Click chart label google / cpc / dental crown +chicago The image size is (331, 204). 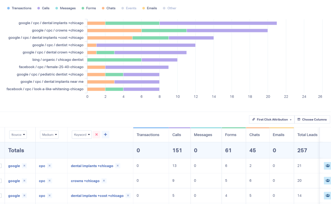[53, 52]
